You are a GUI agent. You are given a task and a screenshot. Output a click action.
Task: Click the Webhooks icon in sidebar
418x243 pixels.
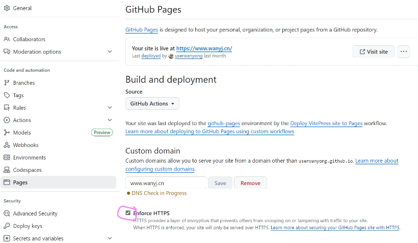(7, 145)
